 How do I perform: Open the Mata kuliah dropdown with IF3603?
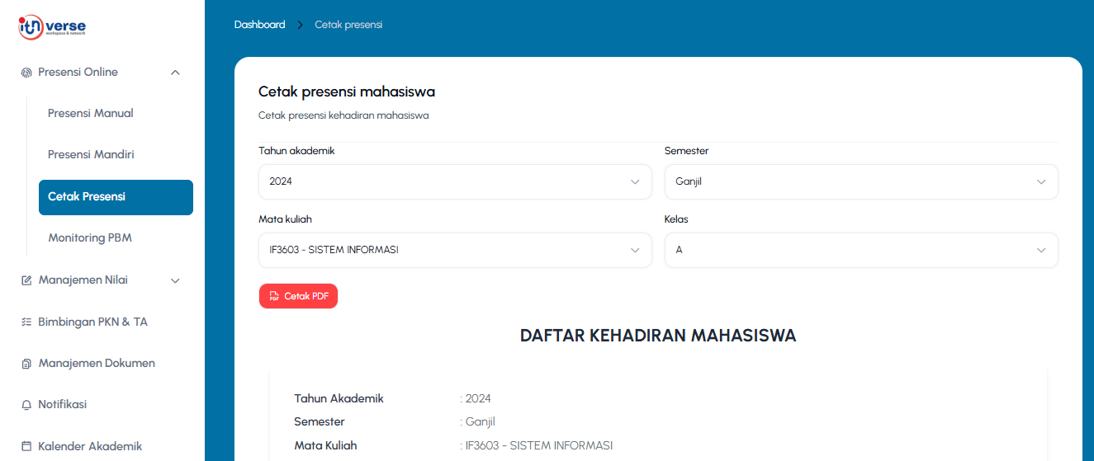pos(455,250)
